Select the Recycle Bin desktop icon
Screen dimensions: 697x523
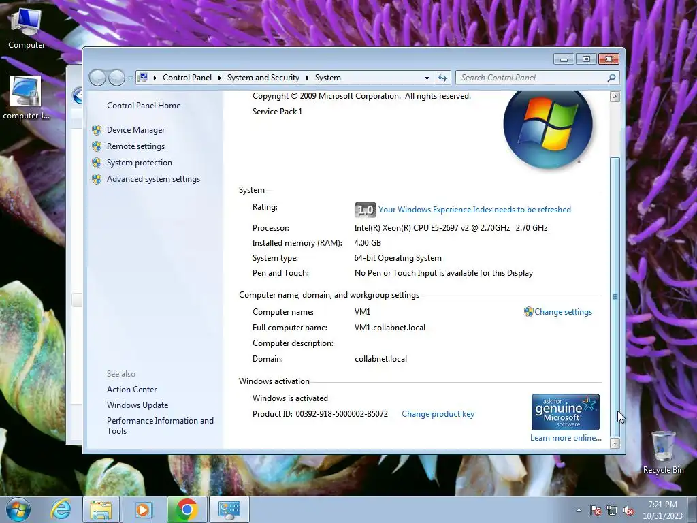[663, 452]
